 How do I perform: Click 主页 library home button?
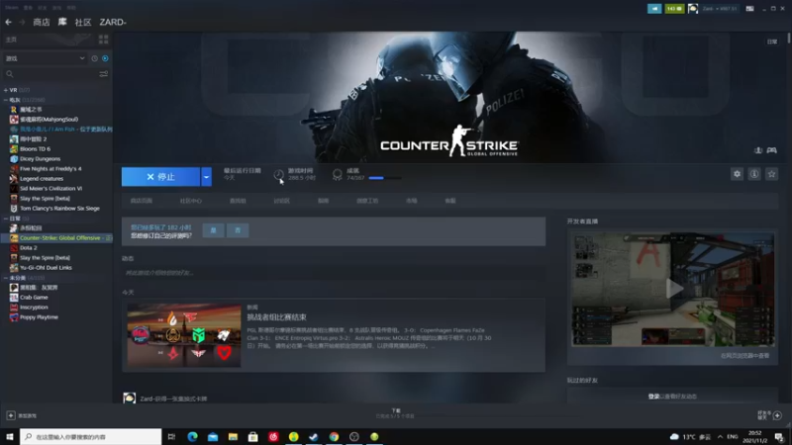pyautogui.click(x=11, y=40)
